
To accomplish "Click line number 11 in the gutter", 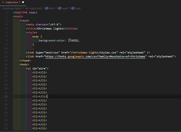I will [x=6, y=53].
